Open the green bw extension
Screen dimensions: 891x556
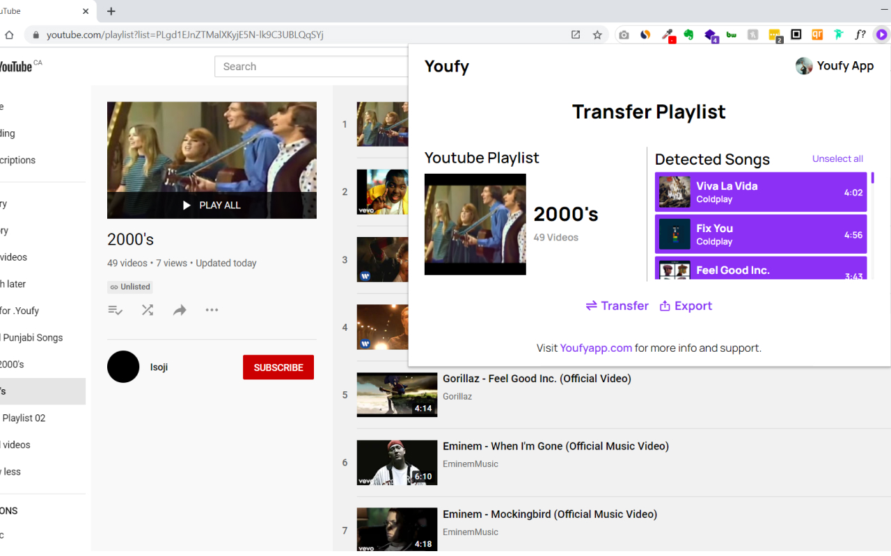point(732,35)
